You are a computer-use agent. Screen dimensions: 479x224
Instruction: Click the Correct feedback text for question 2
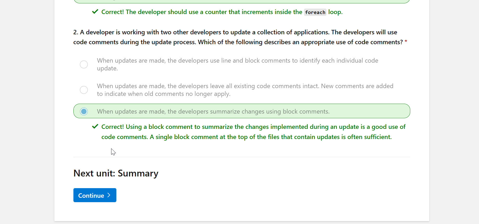pyautogui.click(x=253, y=131)
